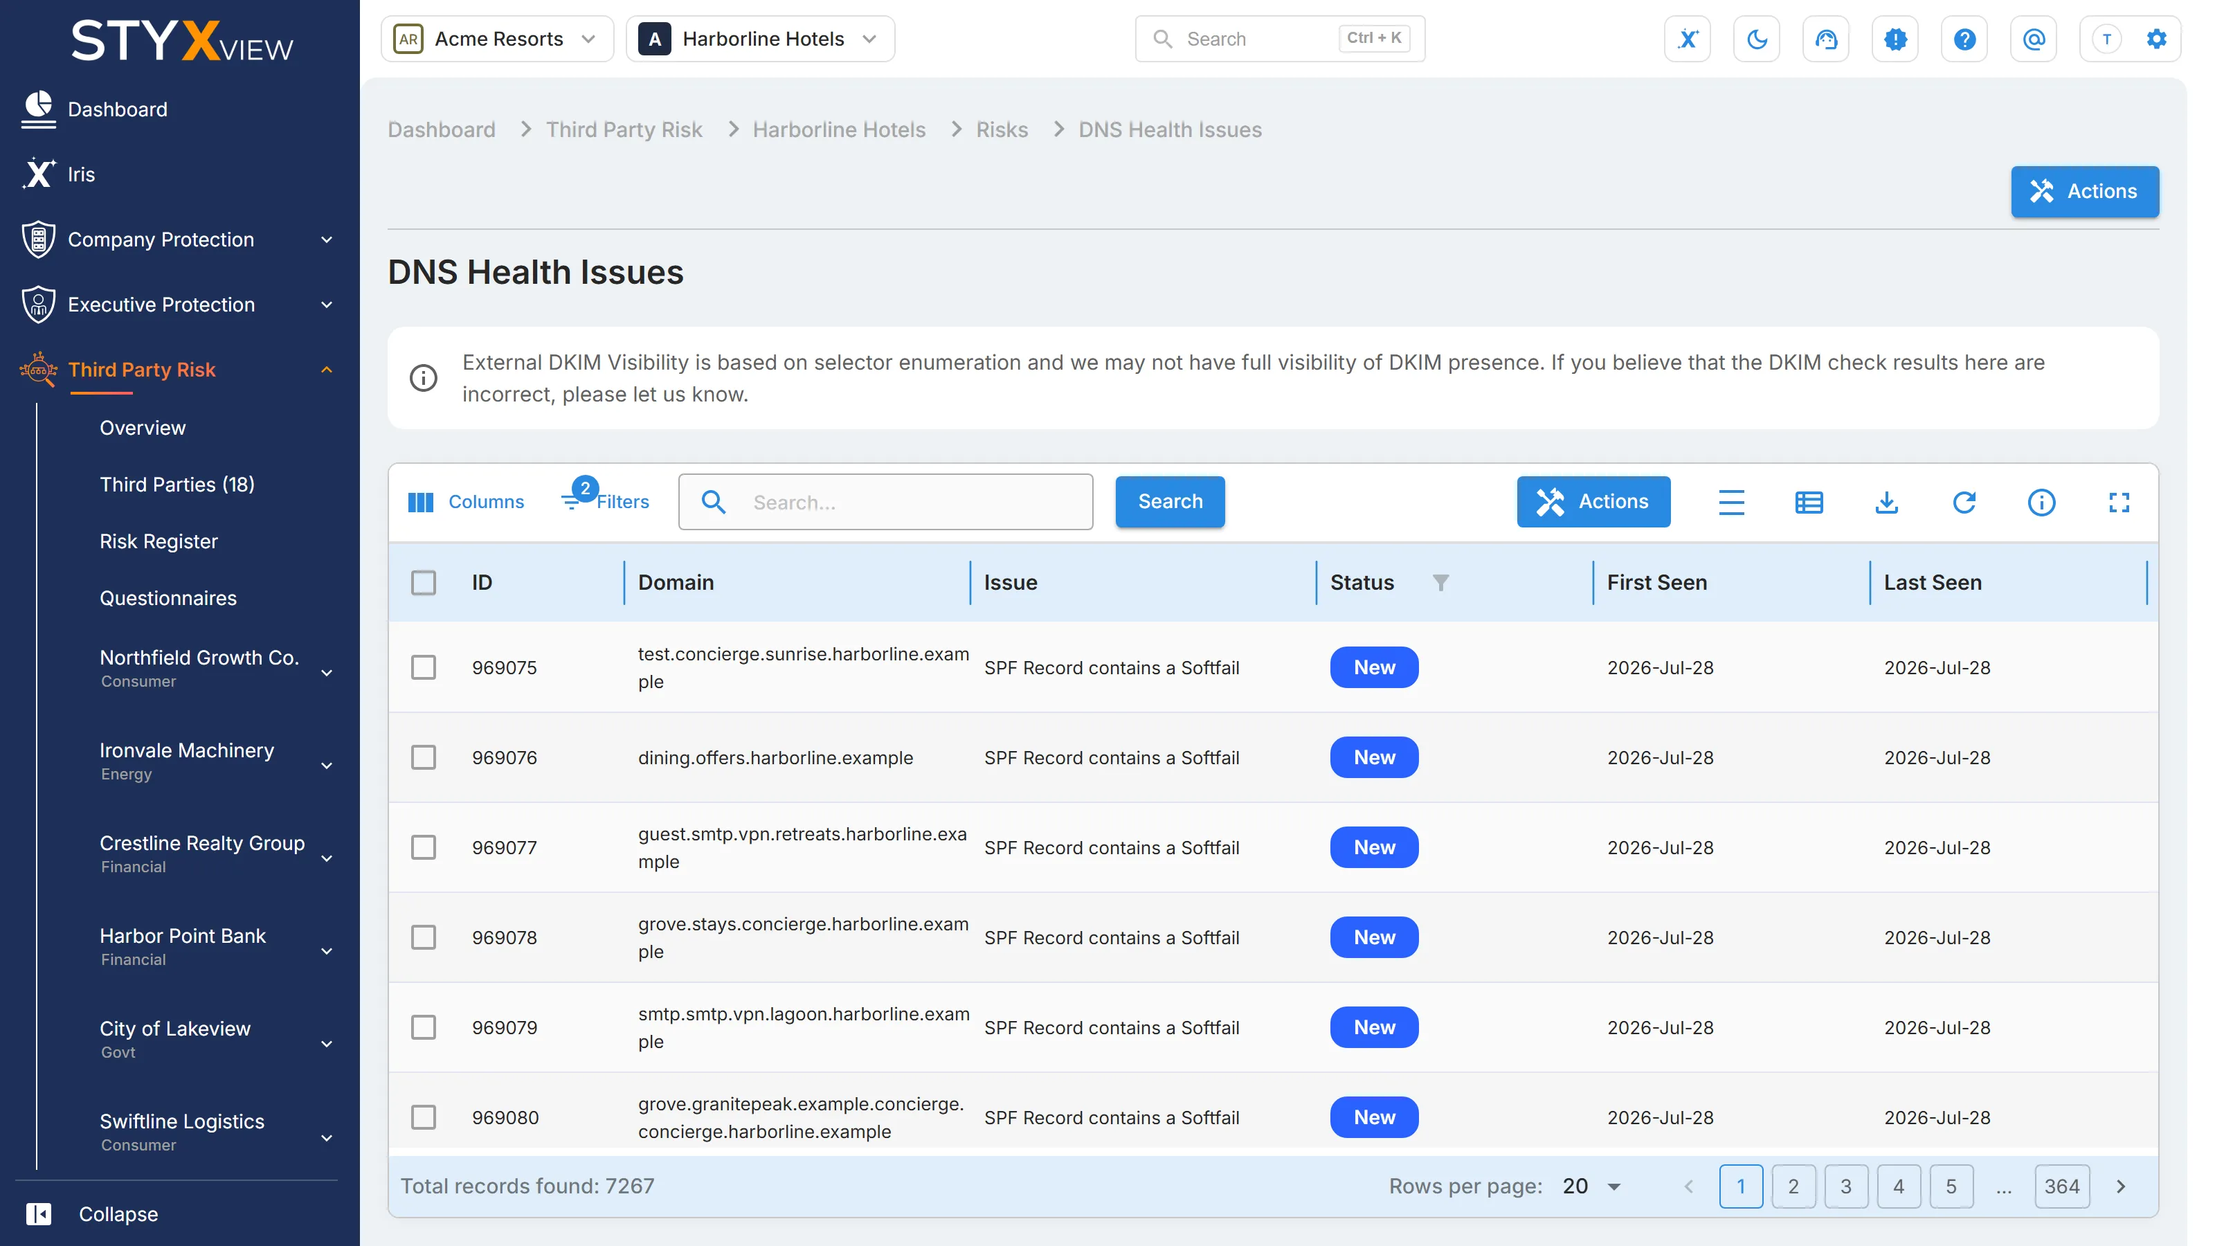
Task: Open the Acme Resorts organization dropdown
Action: point(497,39)
